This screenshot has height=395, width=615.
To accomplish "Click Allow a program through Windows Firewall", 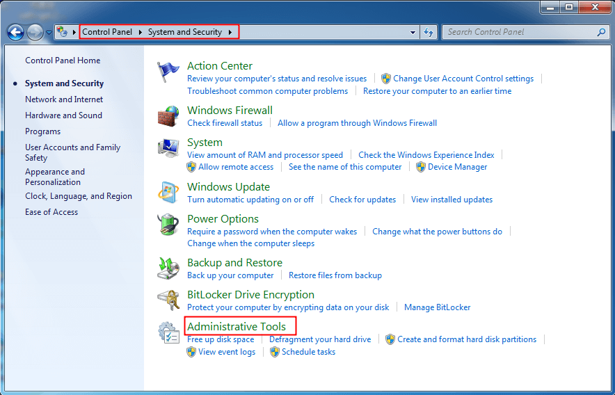I will pyautogui.click(x=358, y=123).
